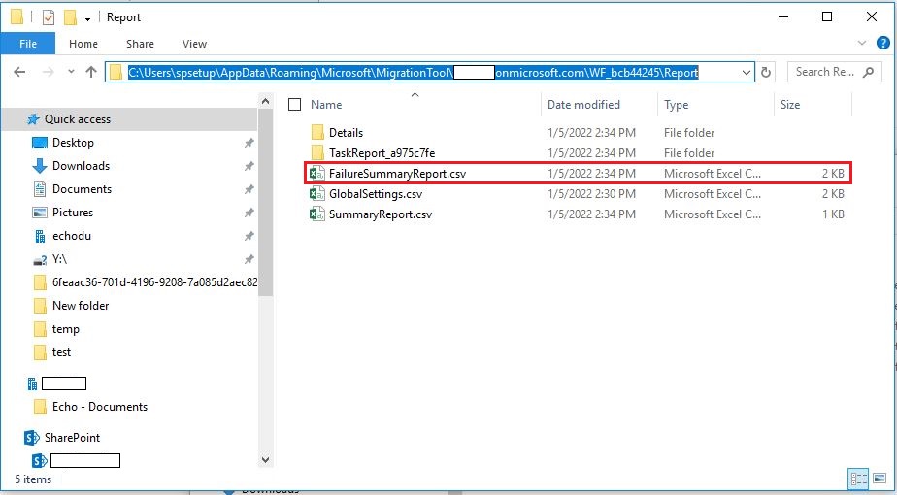Screen dimensions: 897x495
Task: Open New folder in navigation pane
Action: point(81,306)
